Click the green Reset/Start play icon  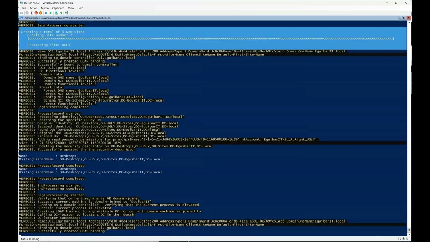tap(51, 13)
